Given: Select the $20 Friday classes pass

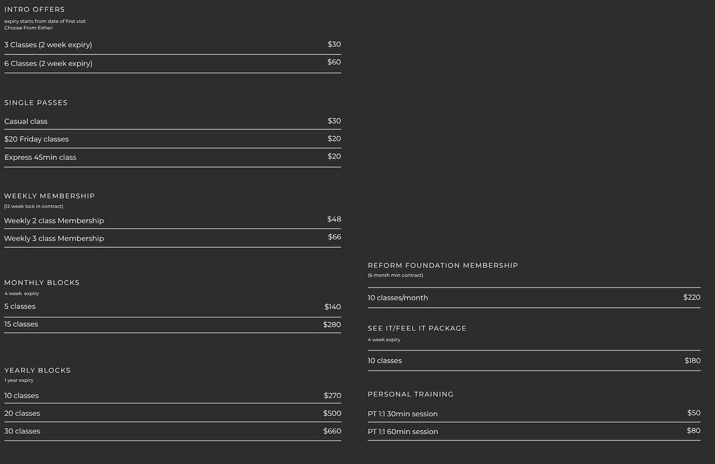Looking at the screenshot, I should click(x=172, y=139).
